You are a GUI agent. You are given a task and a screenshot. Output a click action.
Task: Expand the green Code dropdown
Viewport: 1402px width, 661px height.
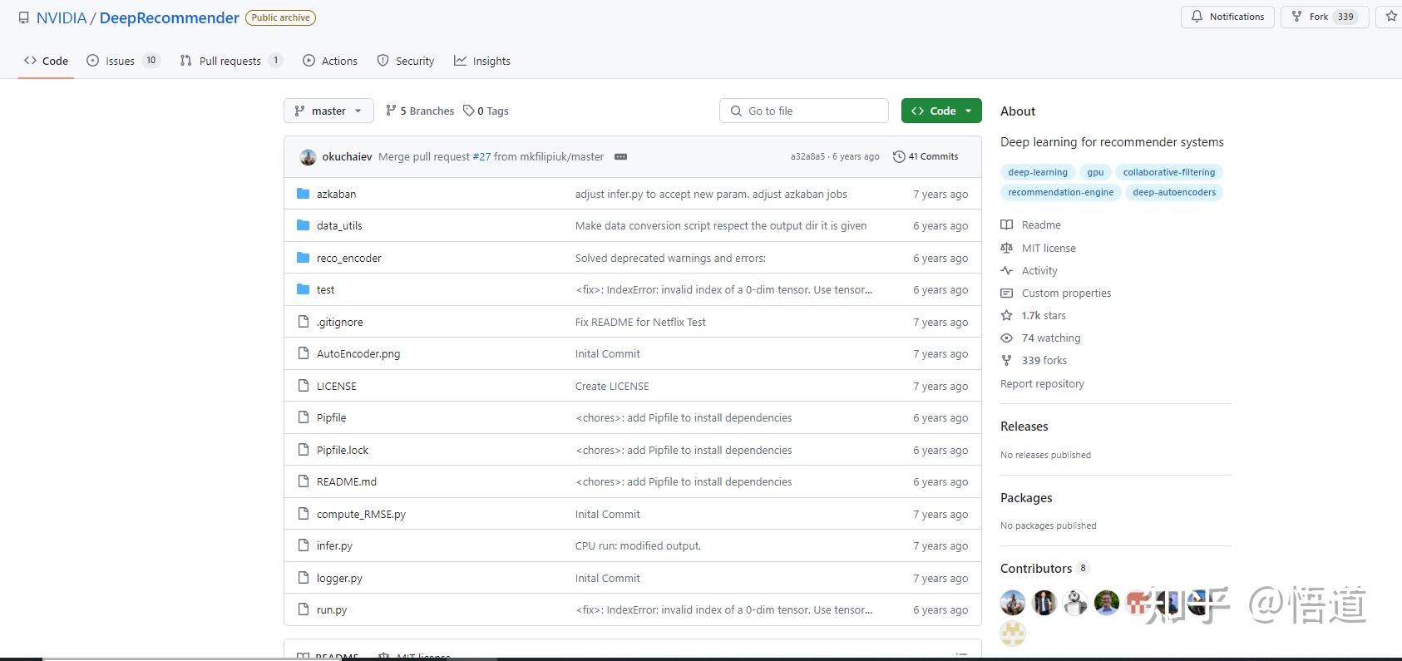point(941,111)
